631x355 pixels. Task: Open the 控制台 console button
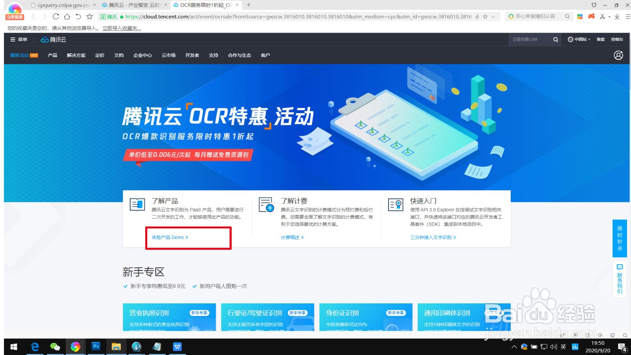coord(617,39)
